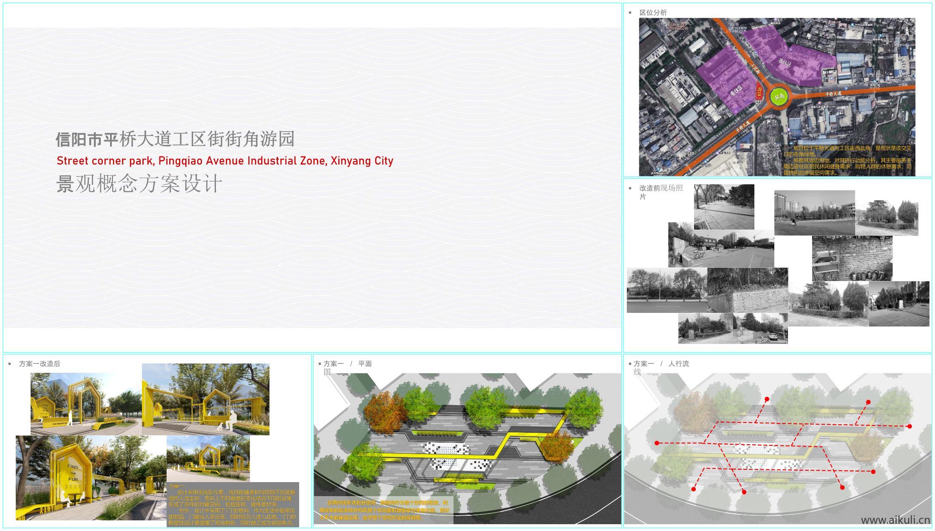935x531 pixels.
Task: Open the top paved sidewalk photo
Action: (724, 207)
